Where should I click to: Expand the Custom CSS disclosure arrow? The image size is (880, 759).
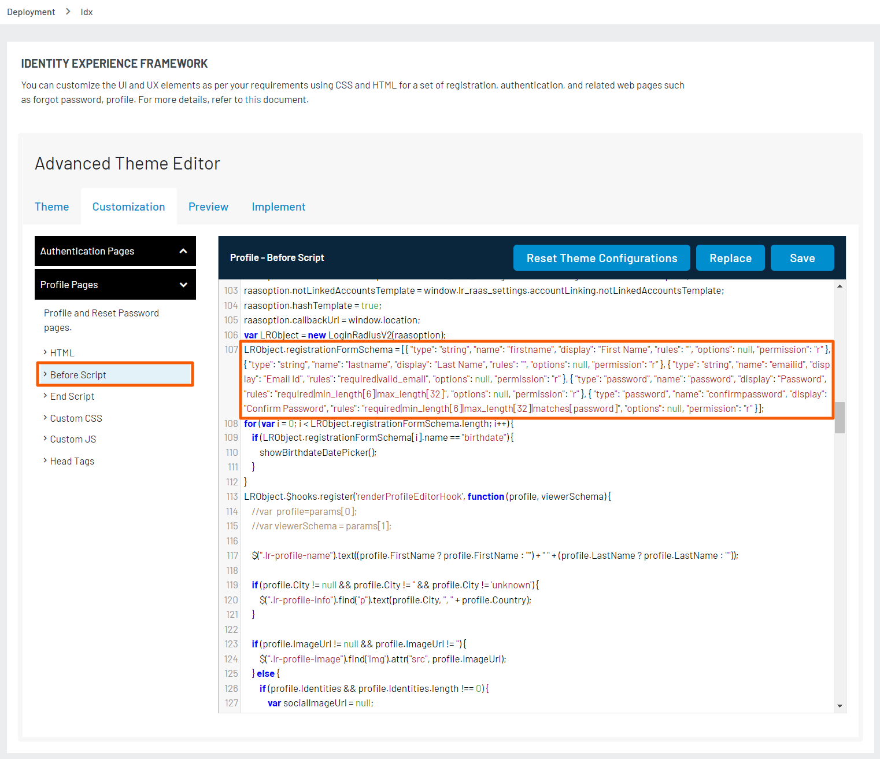pos(46,418)
